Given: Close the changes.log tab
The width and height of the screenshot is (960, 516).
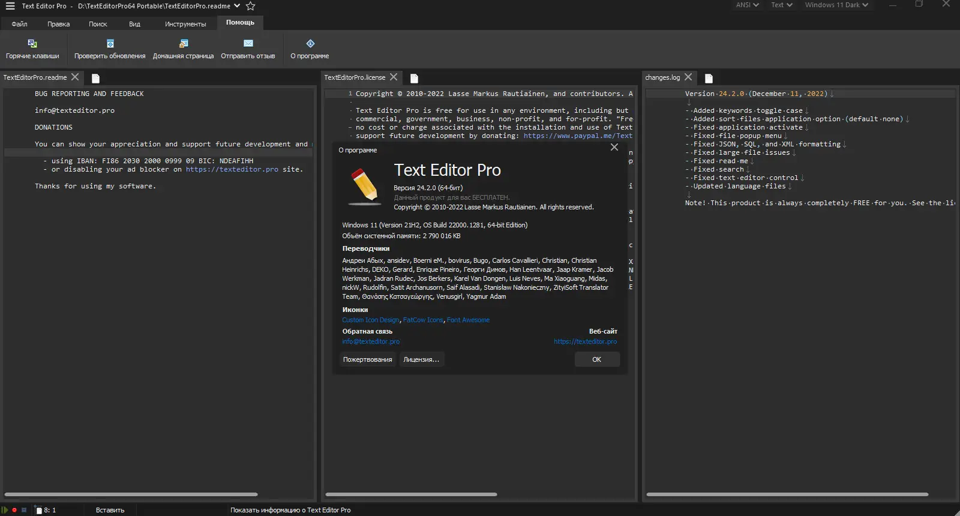Looking at the screenshot, I should coord(688,77).
